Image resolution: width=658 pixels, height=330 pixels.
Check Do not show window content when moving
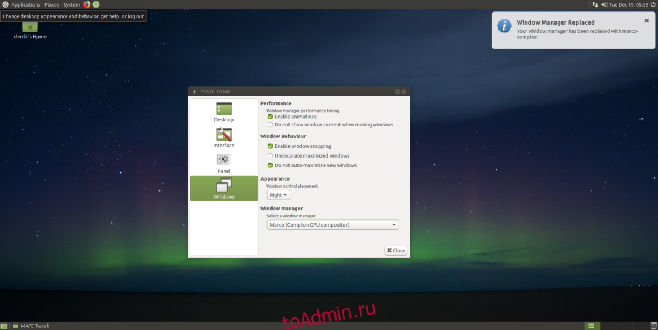(270, 125)
